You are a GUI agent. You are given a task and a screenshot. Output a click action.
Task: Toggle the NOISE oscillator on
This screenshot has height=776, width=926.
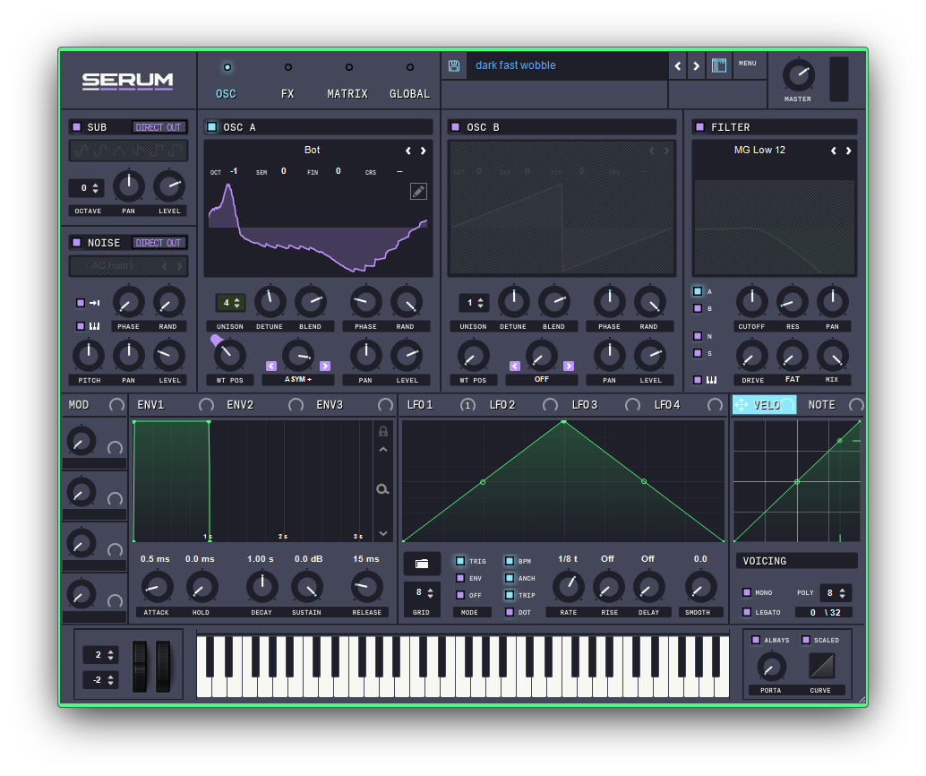(x=76, y=242)
